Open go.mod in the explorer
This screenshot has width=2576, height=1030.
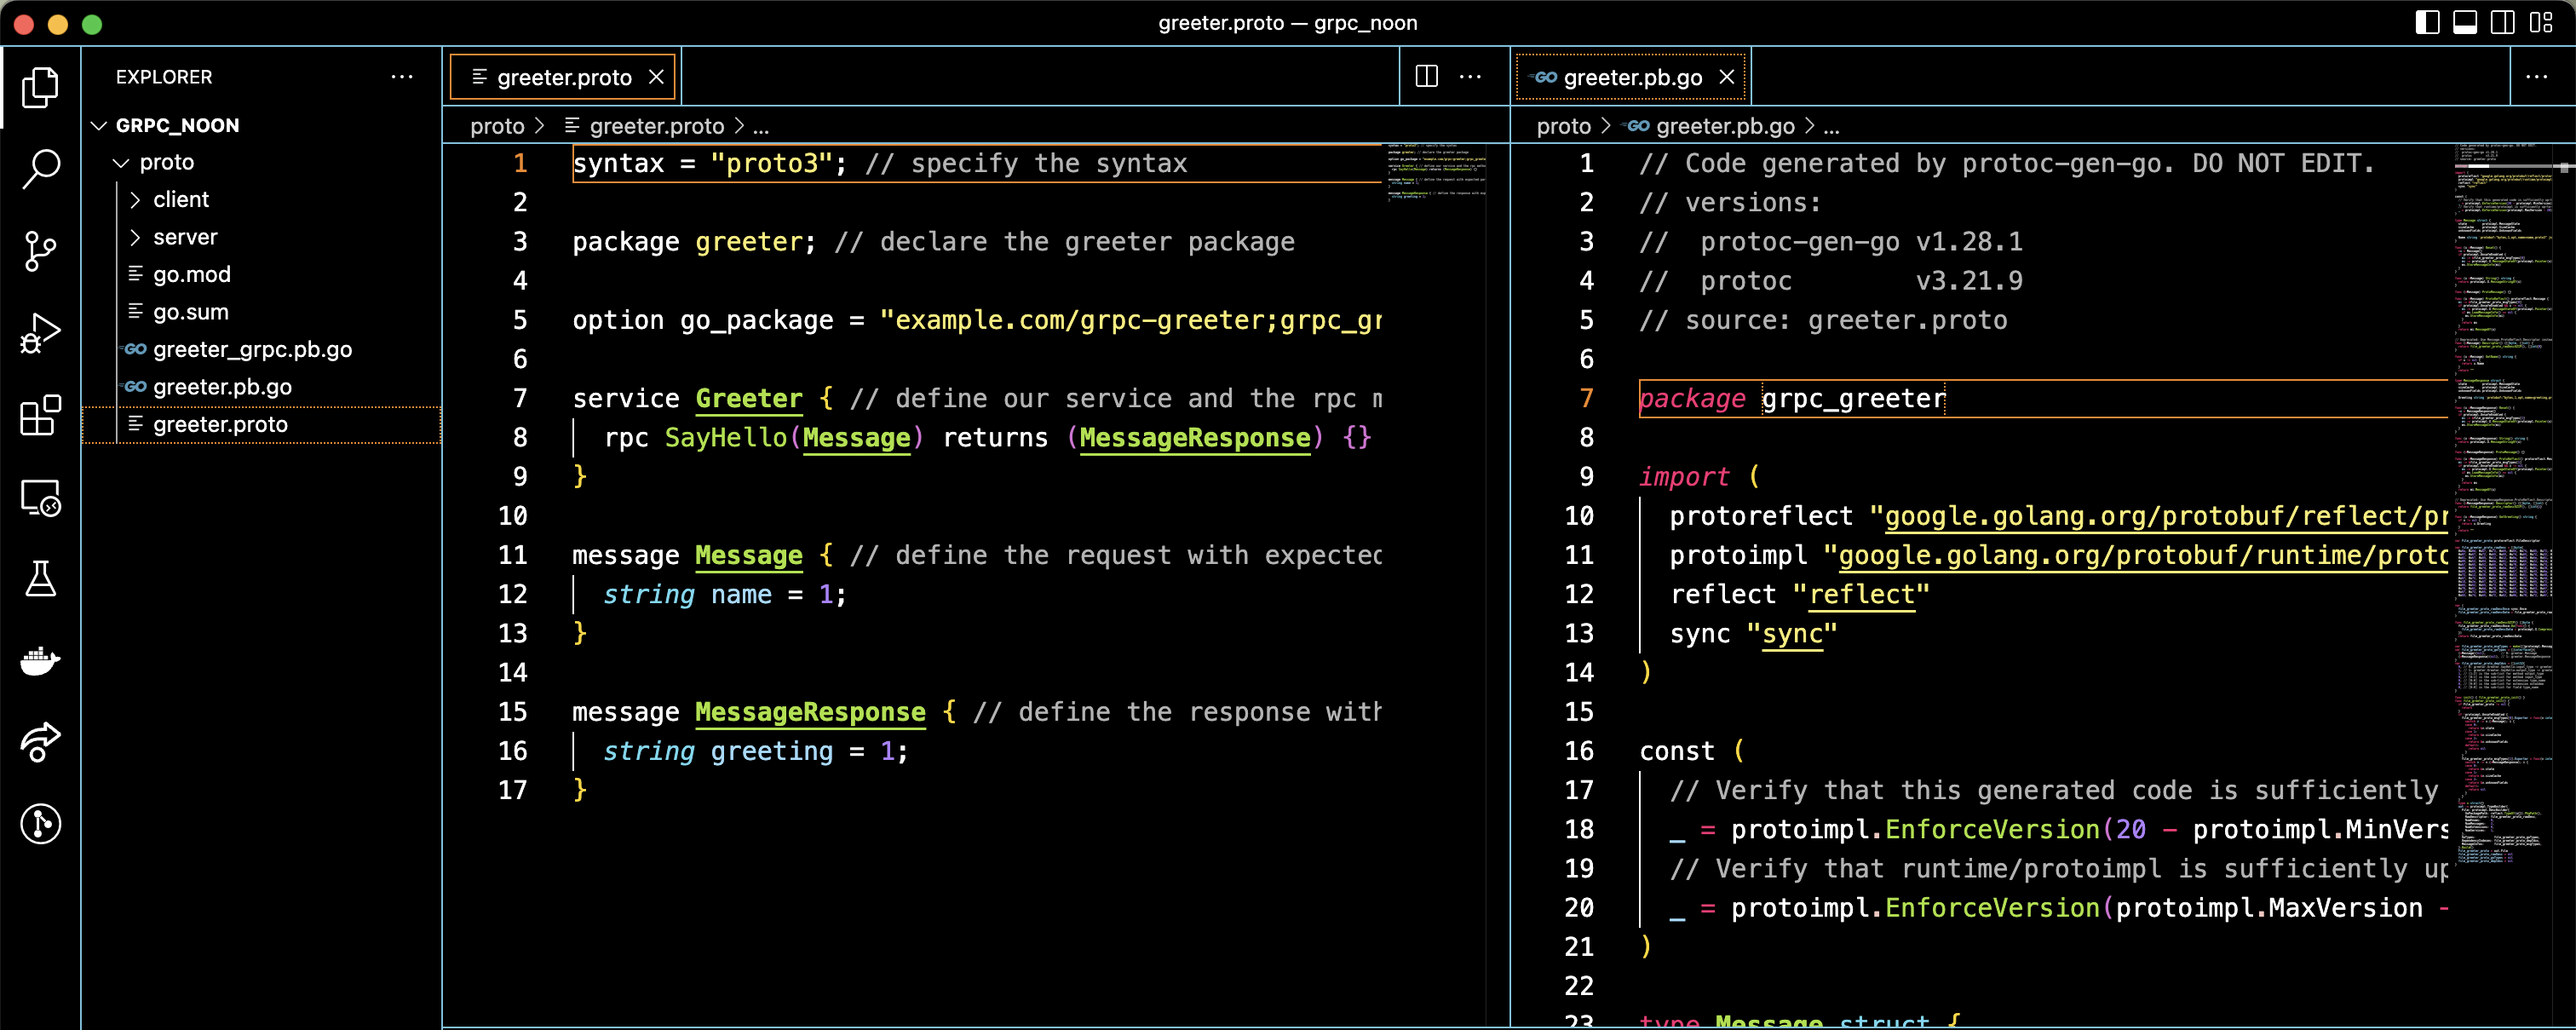pos(192,275)
